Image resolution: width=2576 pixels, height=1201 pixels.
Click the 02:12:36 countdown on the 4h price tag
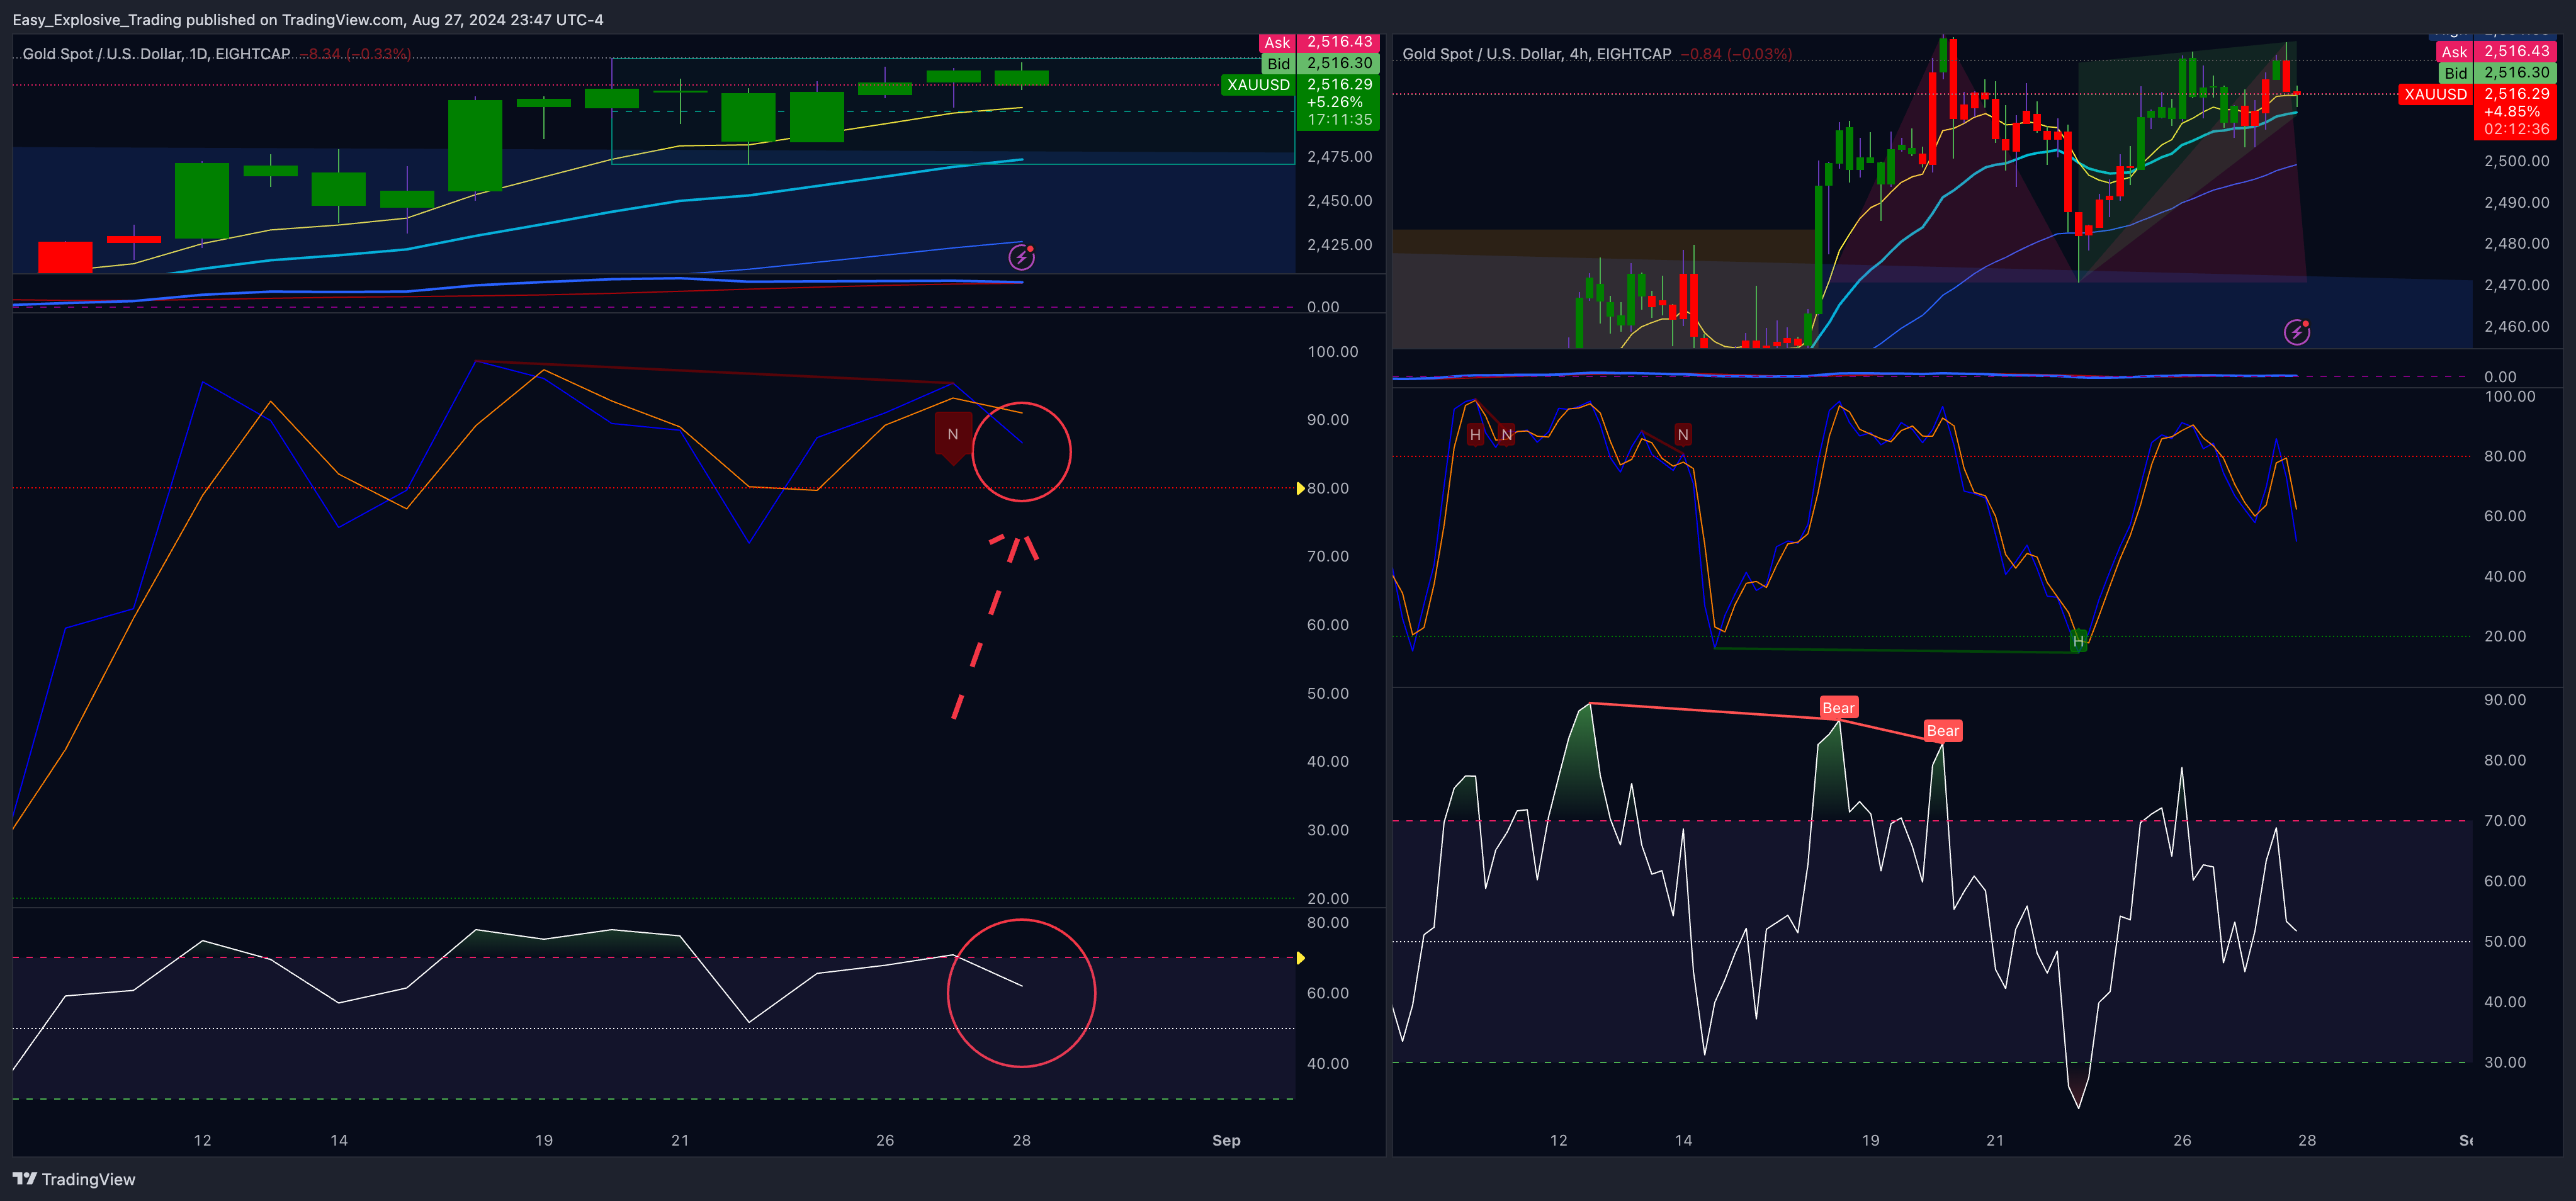click(2516, 129)
